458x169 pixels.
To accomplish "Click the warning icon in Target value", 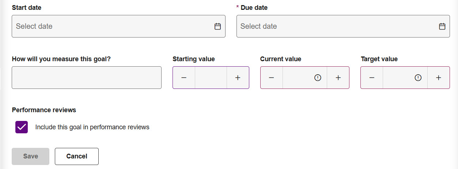I will [x=418, y=78].
